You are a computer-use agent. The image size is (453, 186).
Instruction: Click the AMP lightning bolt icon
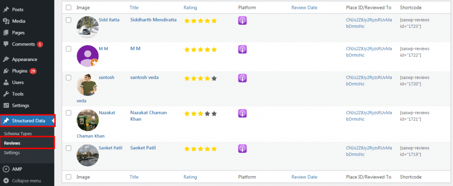(x=6, y=169)
